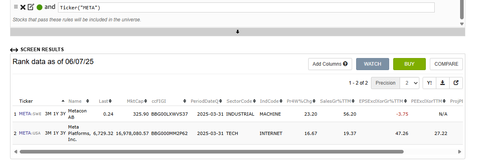Click the WATCH button

[x=372, y=64]
